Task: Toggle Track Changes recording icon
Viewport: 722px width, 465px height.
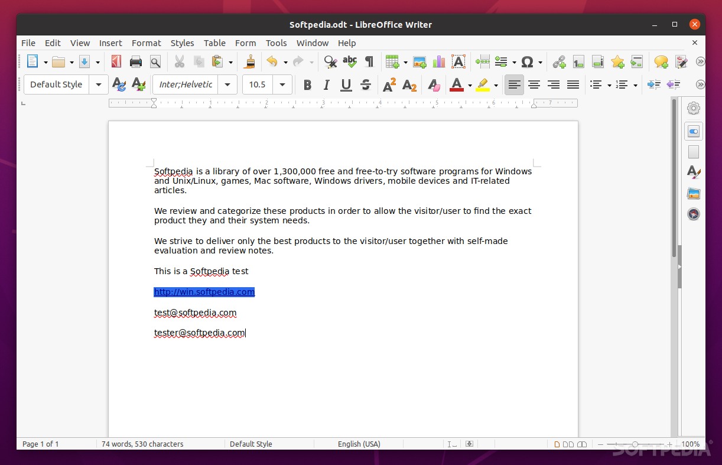Action: pos(681,61)
